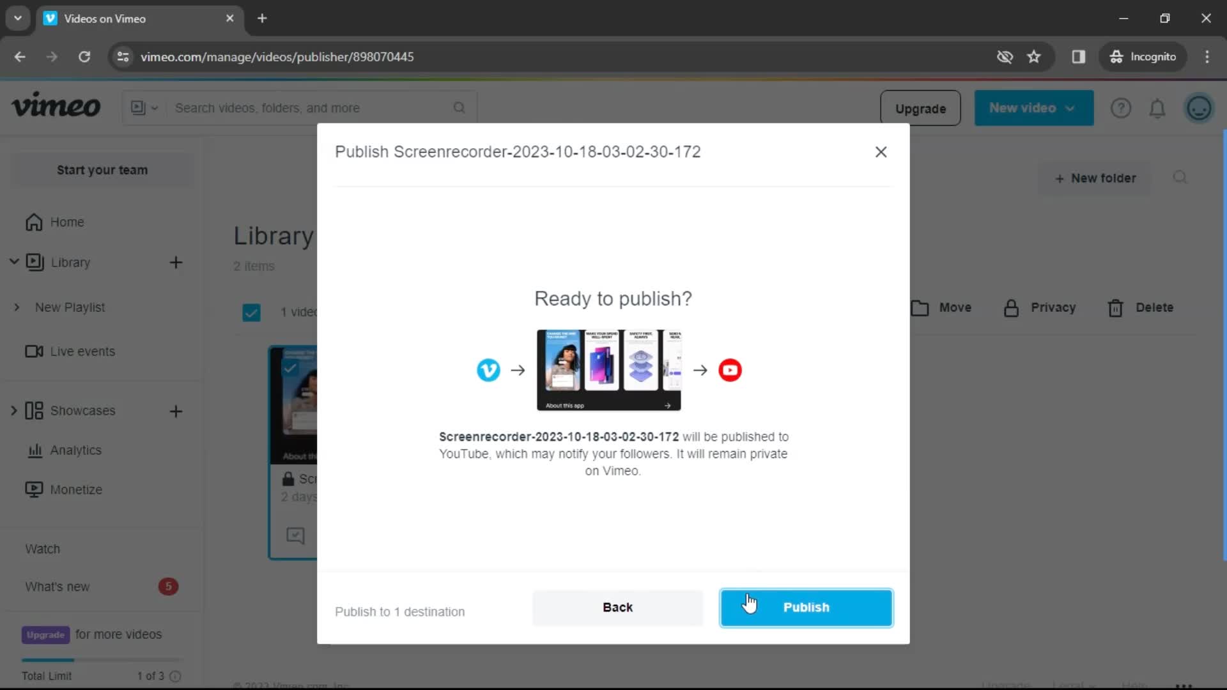Toggle the Privacy lock icon on video
Screen dimensions: 1227x690
286,478
